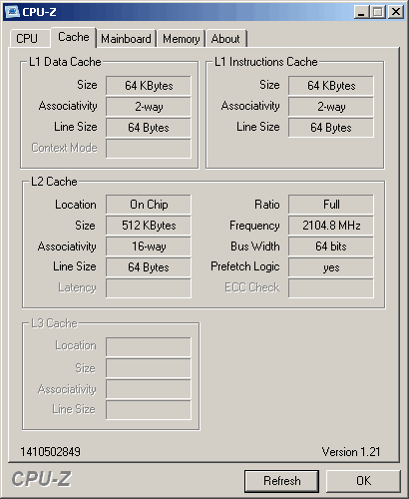409x499 pixels.
Task: Click the L2 Cache size 512 KBytes field
Action: 149,226
